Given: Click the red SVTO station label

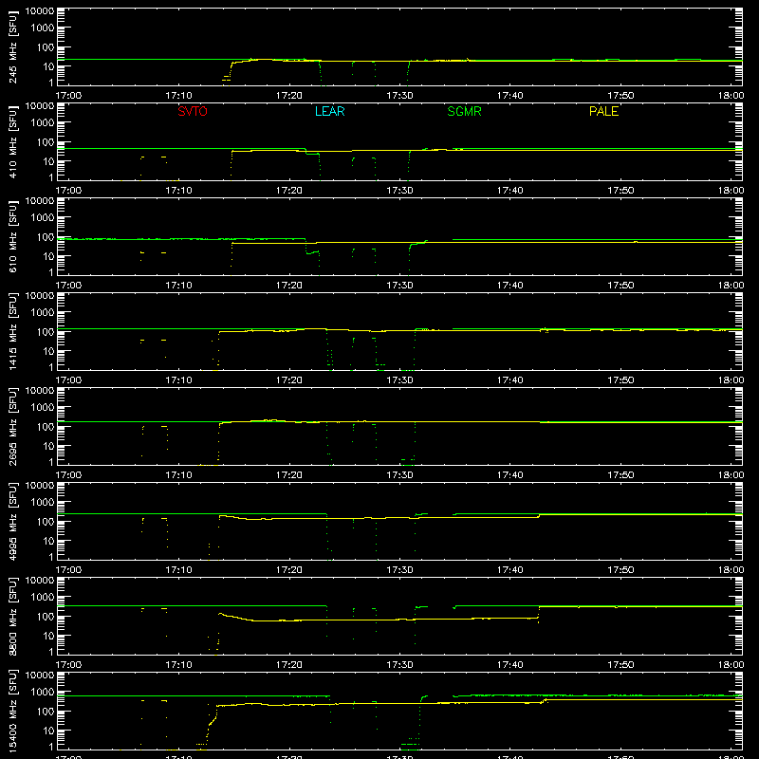Looking at the screenshot, I should pyautogui.click(x=193, y=111).
